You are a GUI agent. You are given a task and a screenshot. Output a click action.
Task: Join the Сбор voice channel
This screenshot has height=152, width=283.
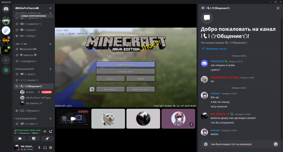tap(34, 36)
